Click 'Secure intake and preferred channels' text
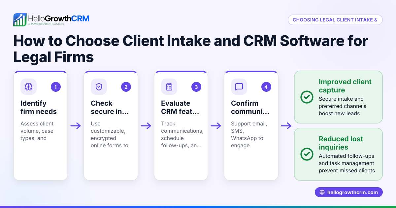 [343, 106]
